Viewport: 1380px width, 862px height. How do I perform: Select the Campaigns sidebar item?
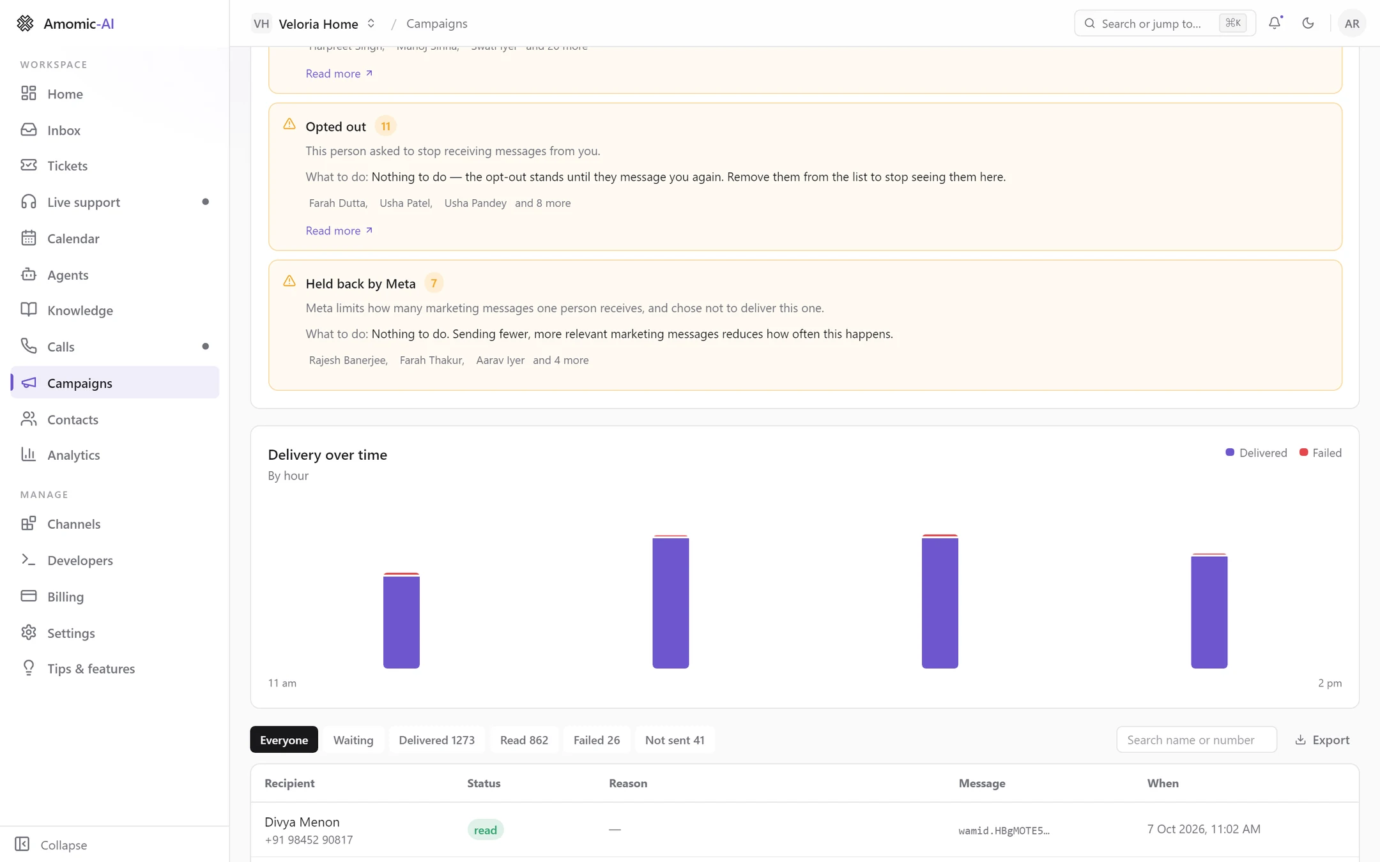[x=115, y=383]
